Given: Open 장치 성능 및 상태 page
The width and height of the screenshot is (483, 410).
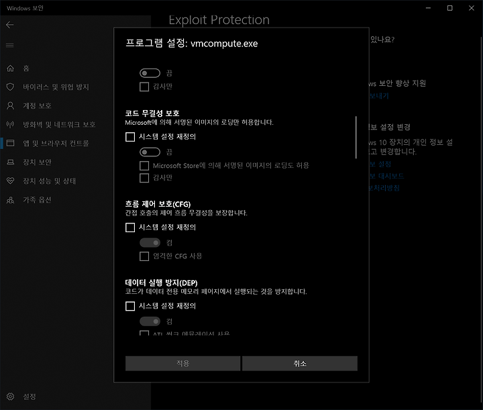Looking at the screenshot, I should (x=50, y=181).
